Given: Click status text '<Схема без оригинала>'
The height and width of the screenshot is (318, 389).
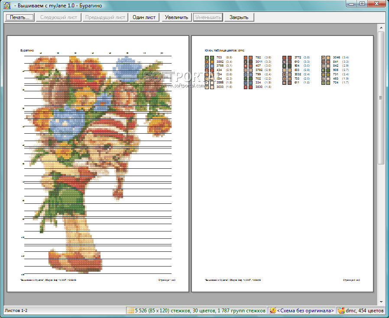Looking at the screenshot, I should [x=305, y=310].
